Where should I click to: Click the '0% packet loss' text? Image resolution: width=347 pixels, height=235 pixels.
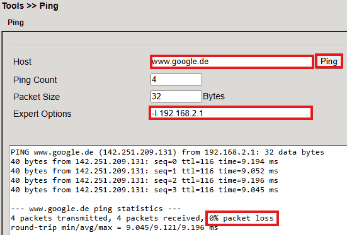[x=242, y=218]
